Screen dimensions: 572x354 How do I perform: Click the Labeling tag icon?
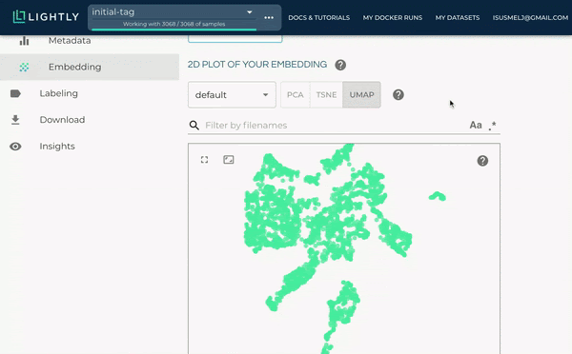coord(15,93)
